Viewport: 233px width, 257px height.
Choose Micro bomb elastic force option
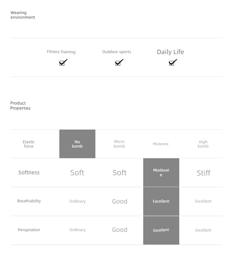point(119,144)
